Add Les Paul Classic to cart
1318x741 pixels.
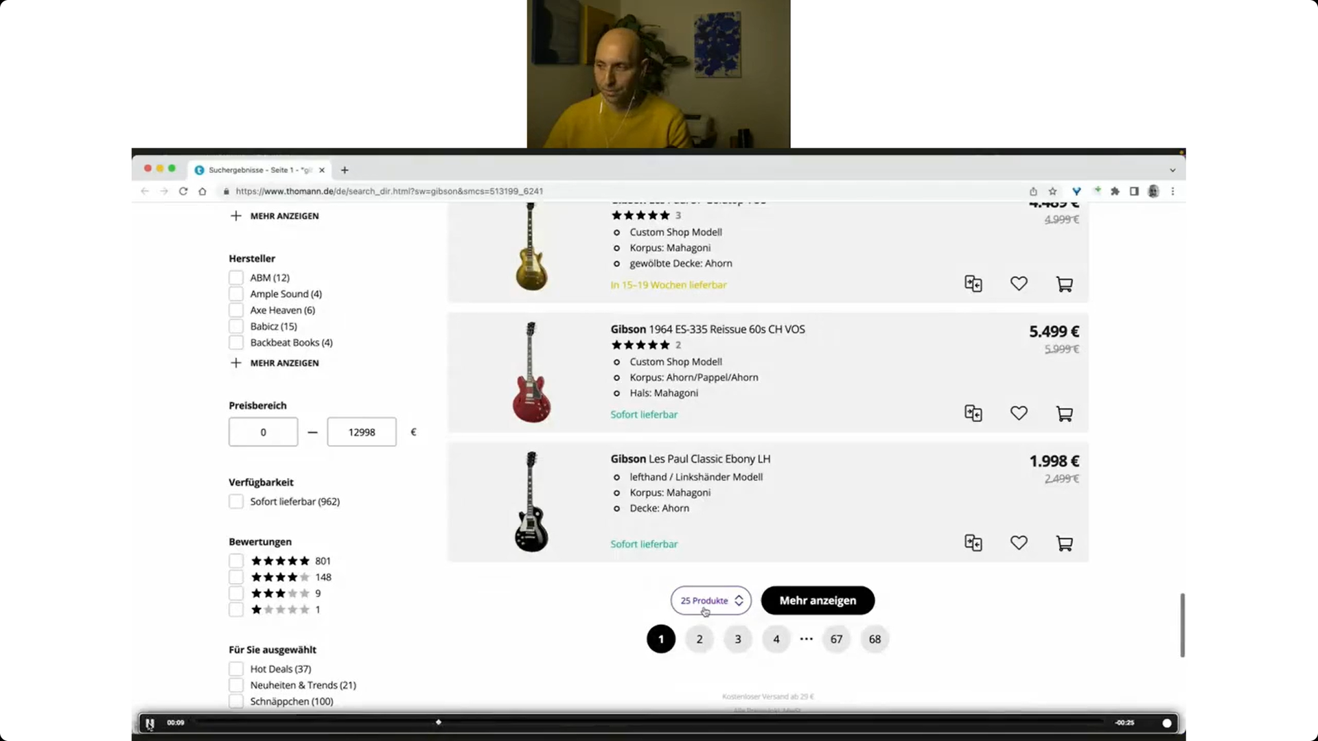pos(1065,543)
